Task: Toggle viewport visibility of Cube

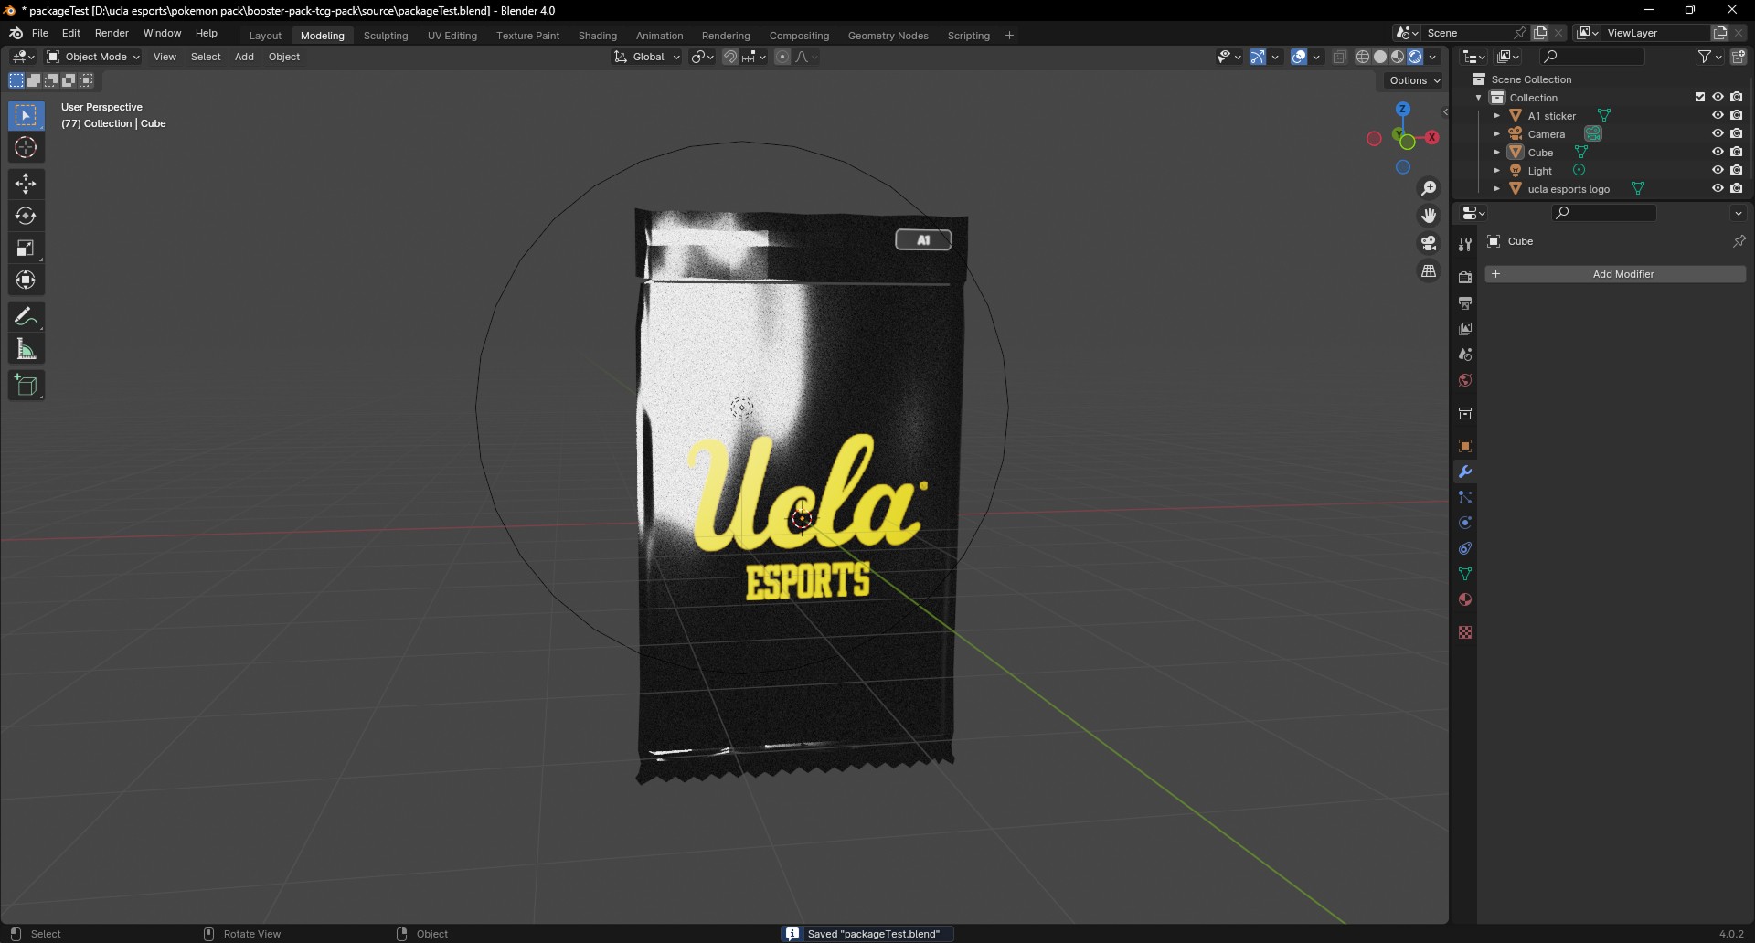Action: pos(1718,153)
